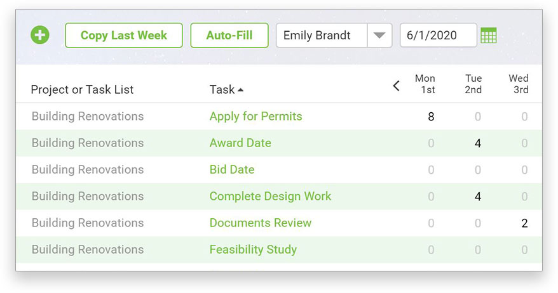The height and width of the screenshot is (293, 558).
Task: Open the Bid Date task link
Action: pos(232,169)
